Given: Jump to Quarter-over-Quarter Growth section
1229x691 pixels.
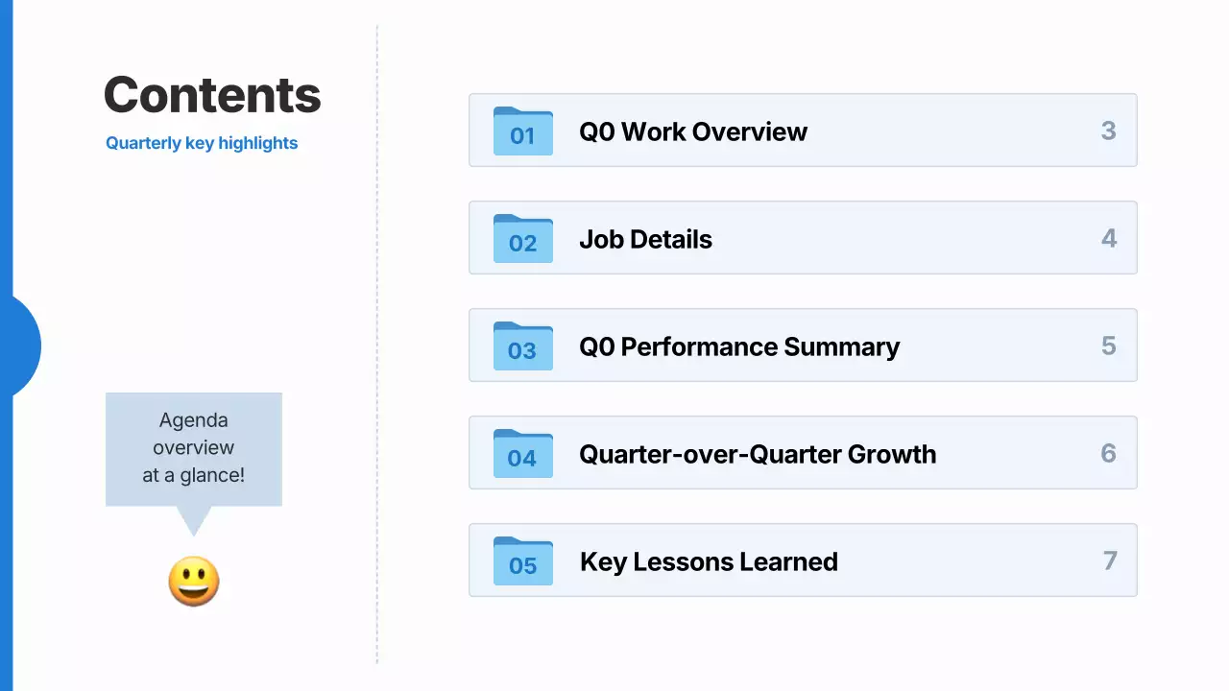Looking at the screenshot, I should (x=758, y=454).
